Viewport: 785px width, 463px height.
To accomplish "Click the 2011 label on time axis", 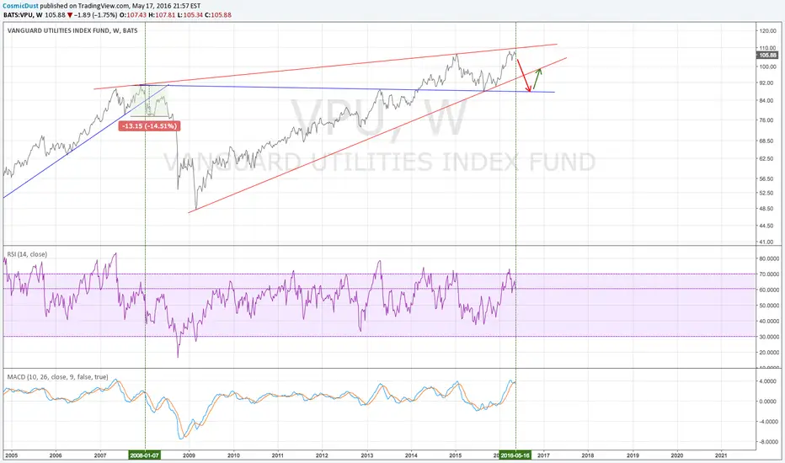I will point(278,455).
